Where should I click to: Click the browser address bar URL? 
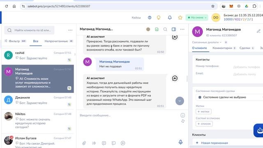pyautogui.click(x=59, y=6)
